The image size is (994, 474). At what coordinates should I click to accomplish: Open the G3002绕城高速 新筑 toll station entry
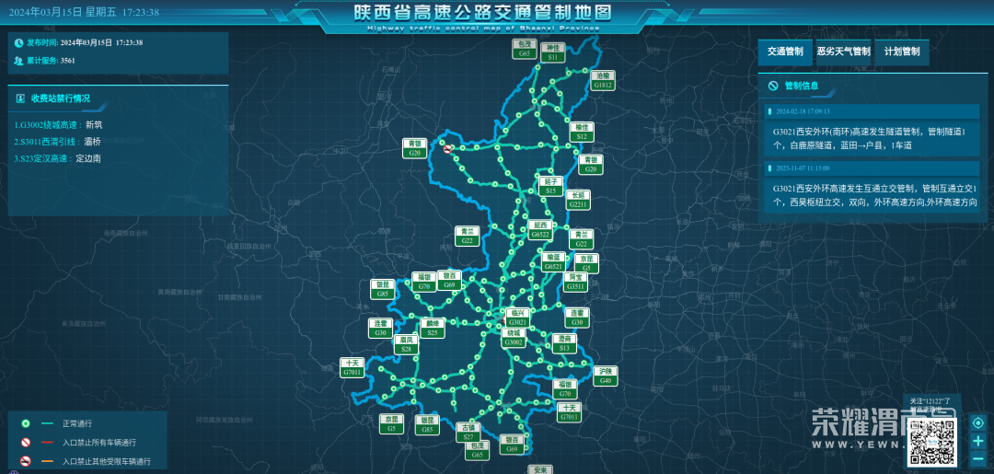(60, 124)
